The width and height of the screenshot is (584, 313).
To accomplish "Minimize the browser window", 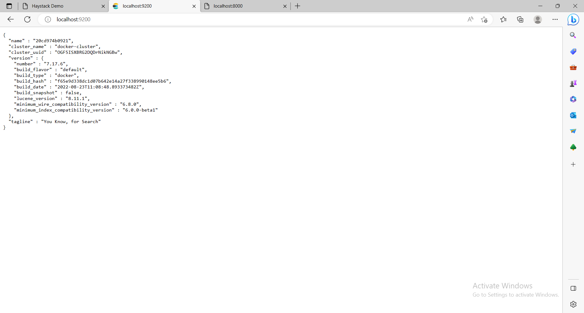I will pos(540,6).
